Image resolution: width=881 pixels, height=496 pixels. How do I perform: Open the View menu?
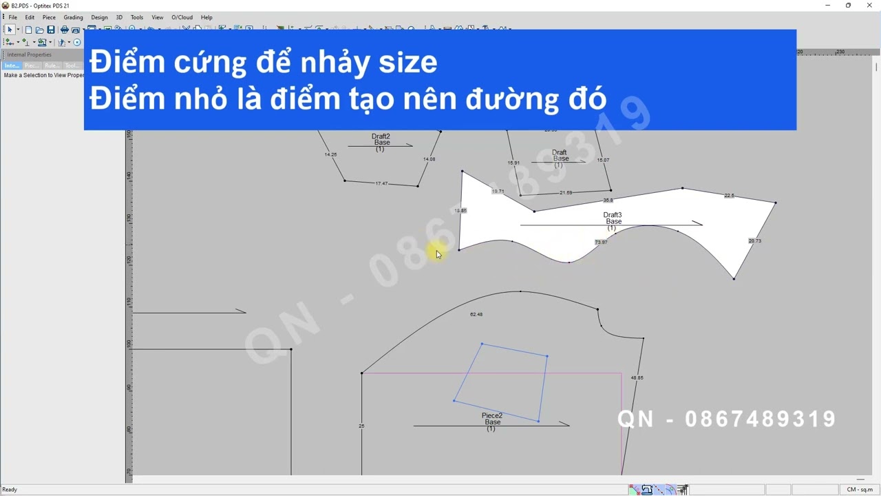point(158,17)
